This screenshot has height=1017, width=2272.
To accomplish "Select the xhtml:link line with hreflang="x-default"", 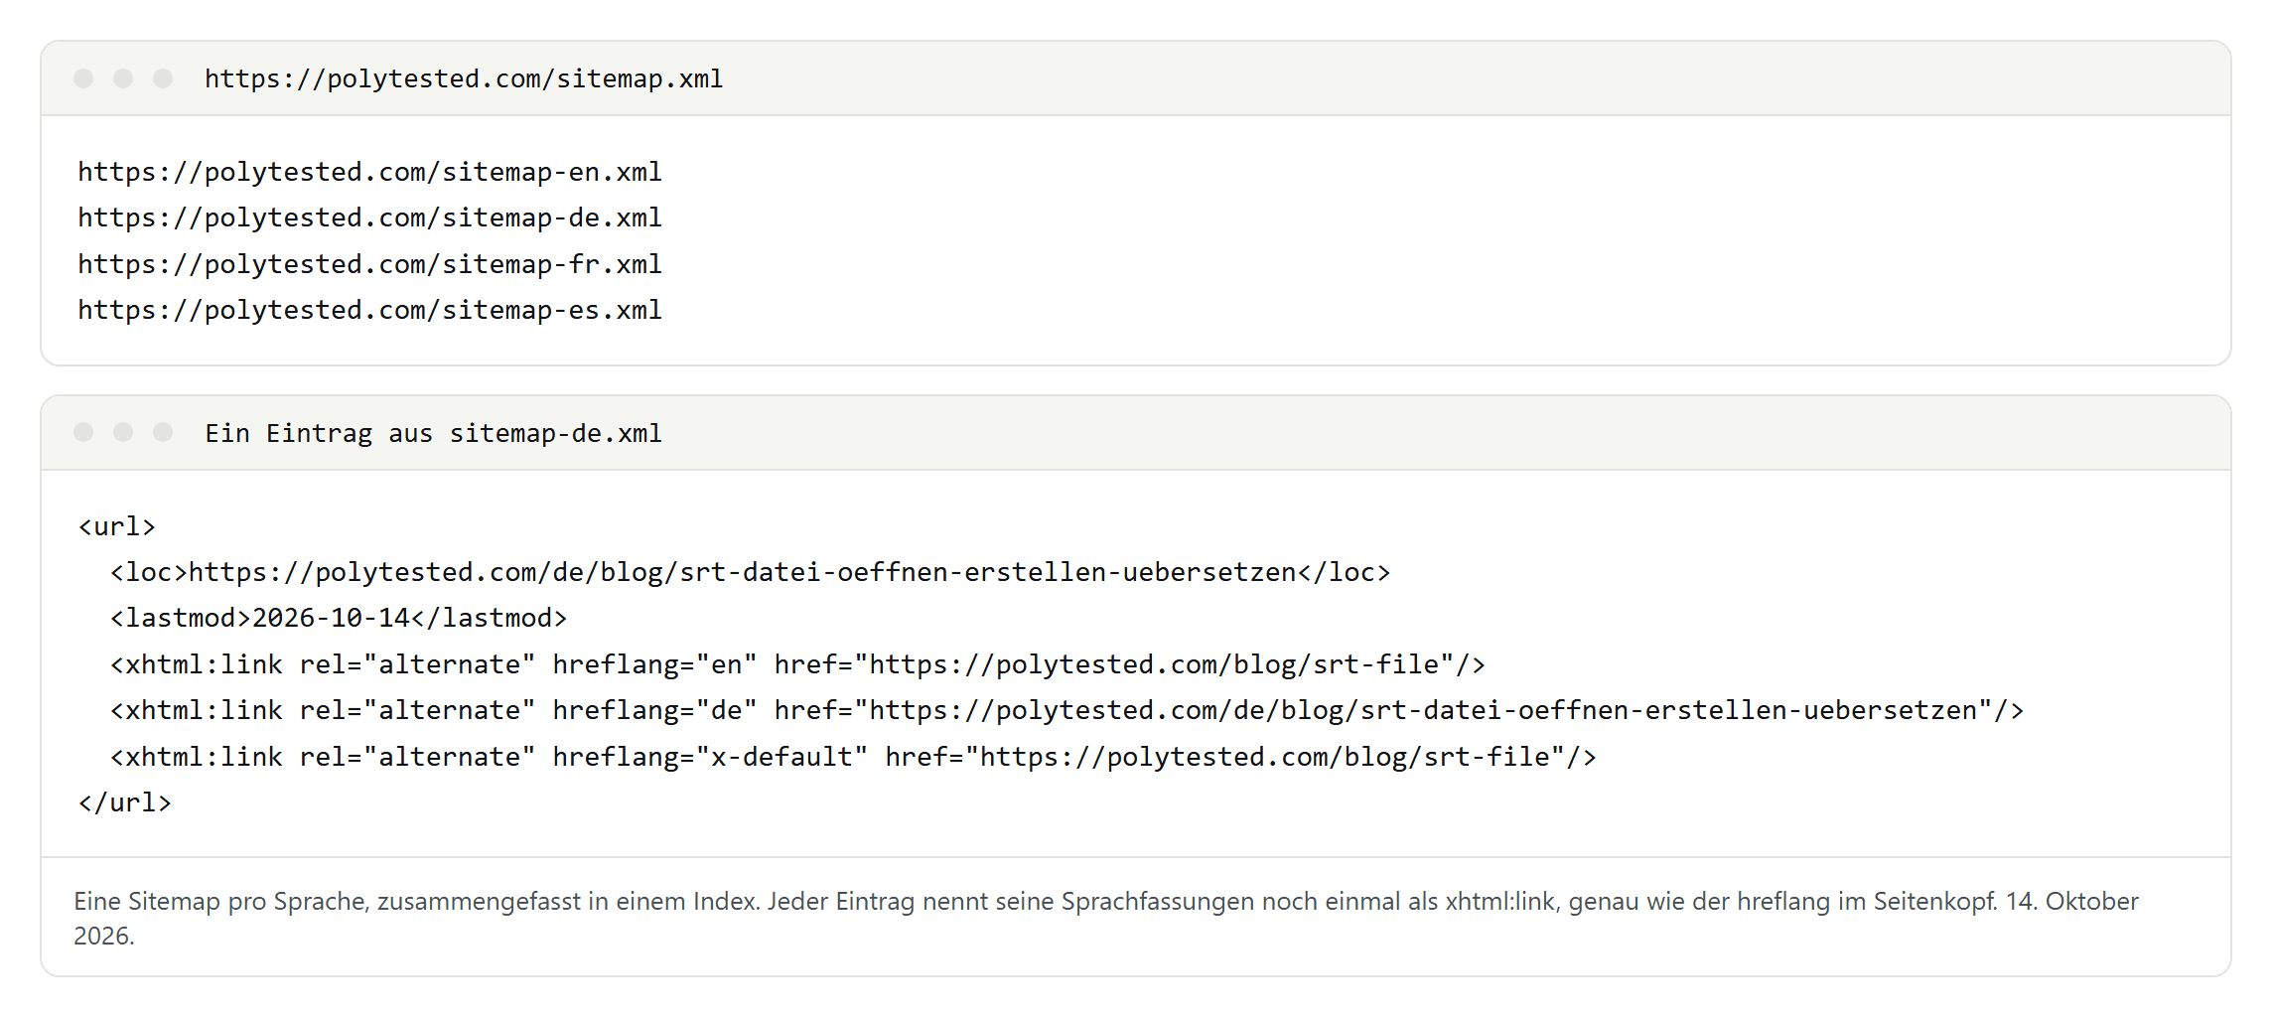I will [853, 757].
